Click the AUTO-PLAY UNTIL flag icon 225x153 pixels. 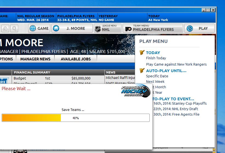click(x=142, y=70)
